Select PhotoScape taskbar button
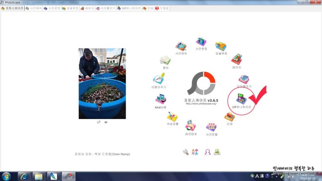 [x=68, y=177]
